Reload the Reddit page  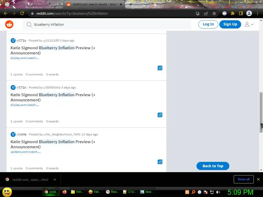pyautogui.click(x=22, y=13)
